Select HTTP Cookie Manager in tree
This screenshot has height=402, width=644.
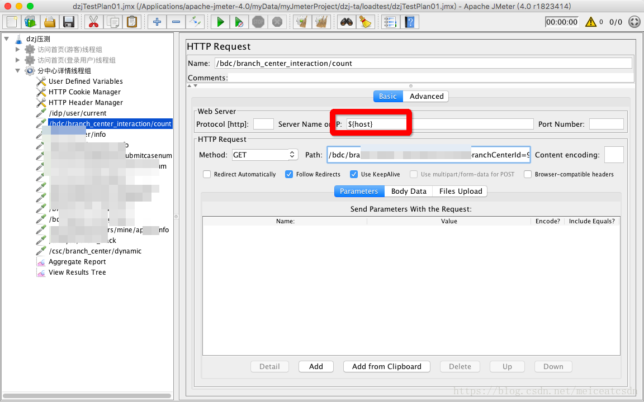coord(84,92)
